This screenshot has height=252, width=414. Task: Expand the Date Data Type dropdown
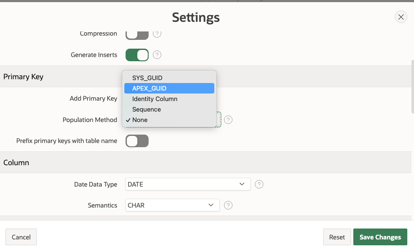click(188, 184)
